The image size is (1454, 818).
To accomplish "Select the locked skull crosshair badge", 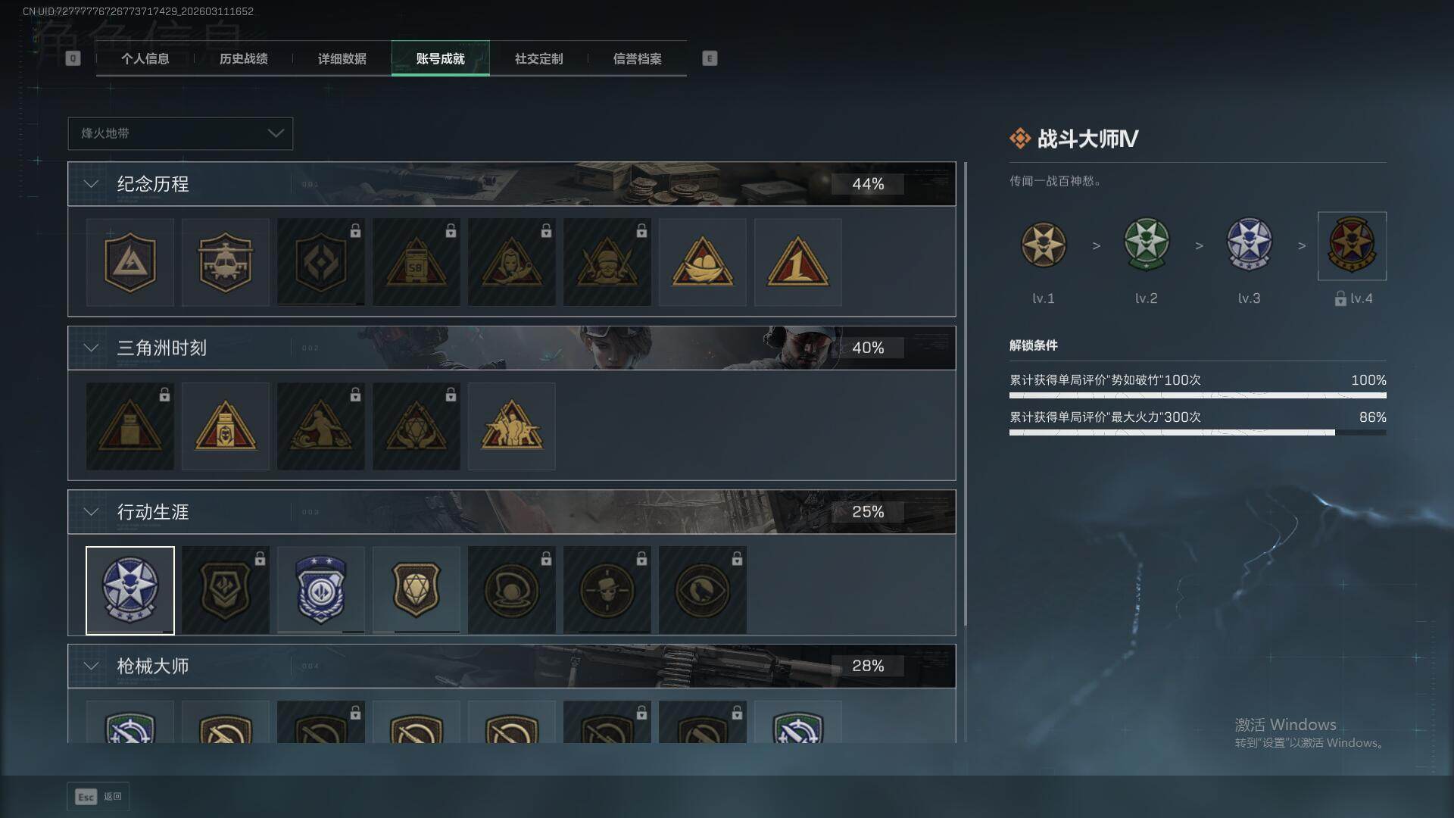I will (607, 590).
